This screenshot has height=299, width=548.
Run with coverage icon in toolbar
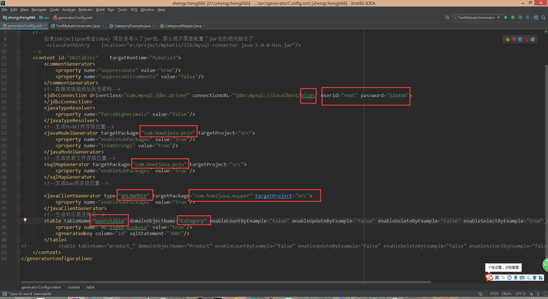[x=520, y=17]
